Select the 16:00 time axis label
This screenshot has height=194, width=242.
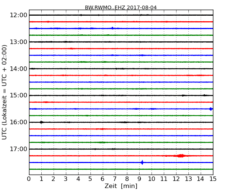[x=18, y=122]
